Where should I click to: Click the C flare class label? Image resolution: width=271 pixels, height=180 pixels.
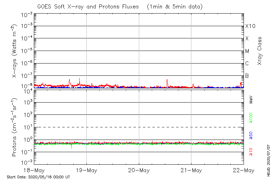(247, 64)
